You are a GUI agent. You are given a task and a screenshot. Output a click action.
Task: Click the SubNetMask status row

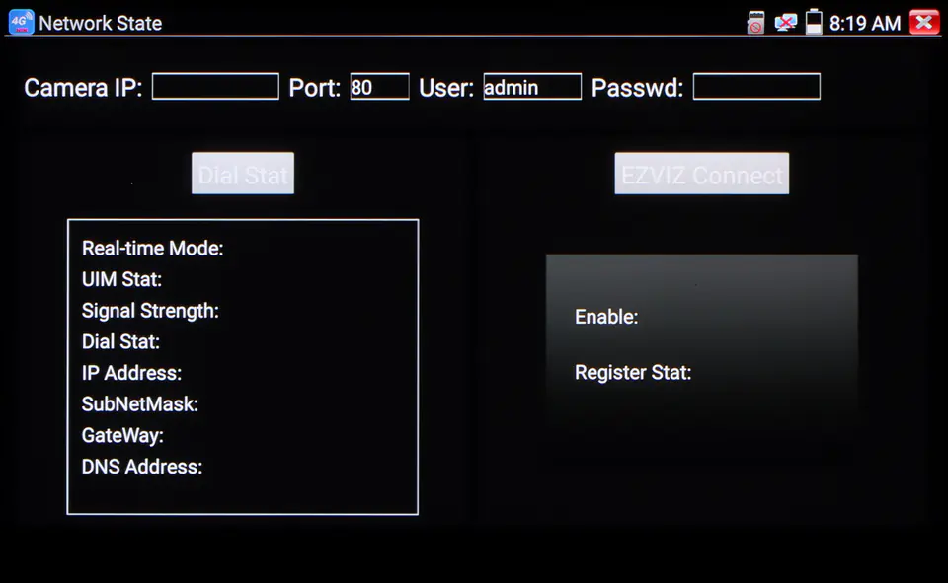(x=140, y=404)
